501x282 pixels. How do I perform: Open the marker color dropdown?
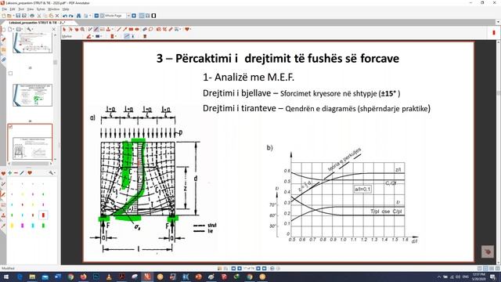(93, 36)
